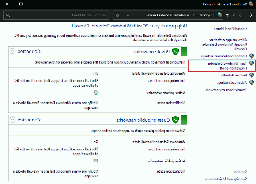This screenshot has width=256, height=184.
Task: Click 'Networks in public places such as airports or coffee shops'
Action: pyautogui.click(x=139, y=131)
